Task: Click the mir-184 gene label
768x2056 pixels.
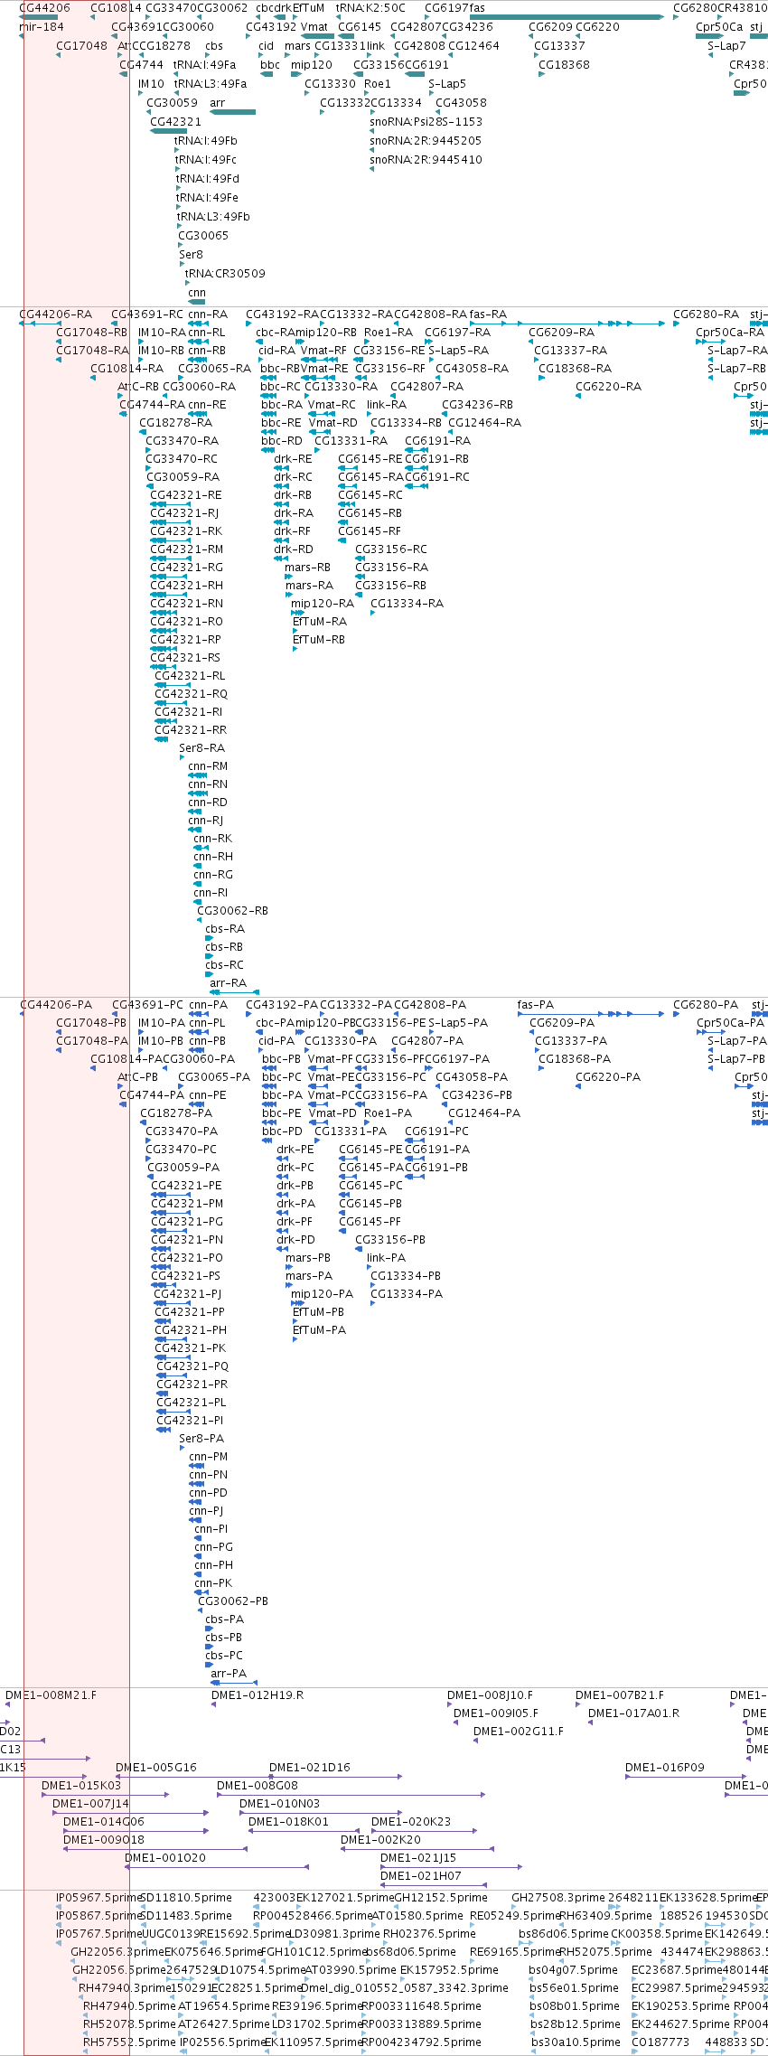Action: [x=42, y=27]
